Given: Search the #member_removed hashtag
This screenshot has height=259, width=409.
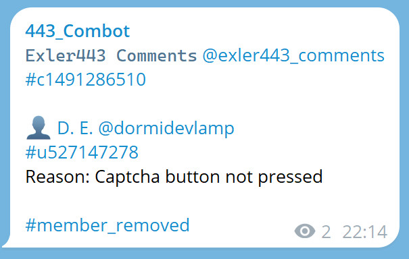Looking at the screenshot, I should click(x=107, y=225).
